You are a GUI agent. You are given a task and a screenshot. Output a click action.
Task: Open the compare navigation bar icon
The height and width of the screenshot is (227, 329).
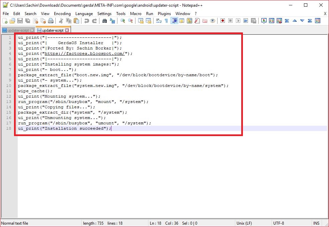[318, 21]
